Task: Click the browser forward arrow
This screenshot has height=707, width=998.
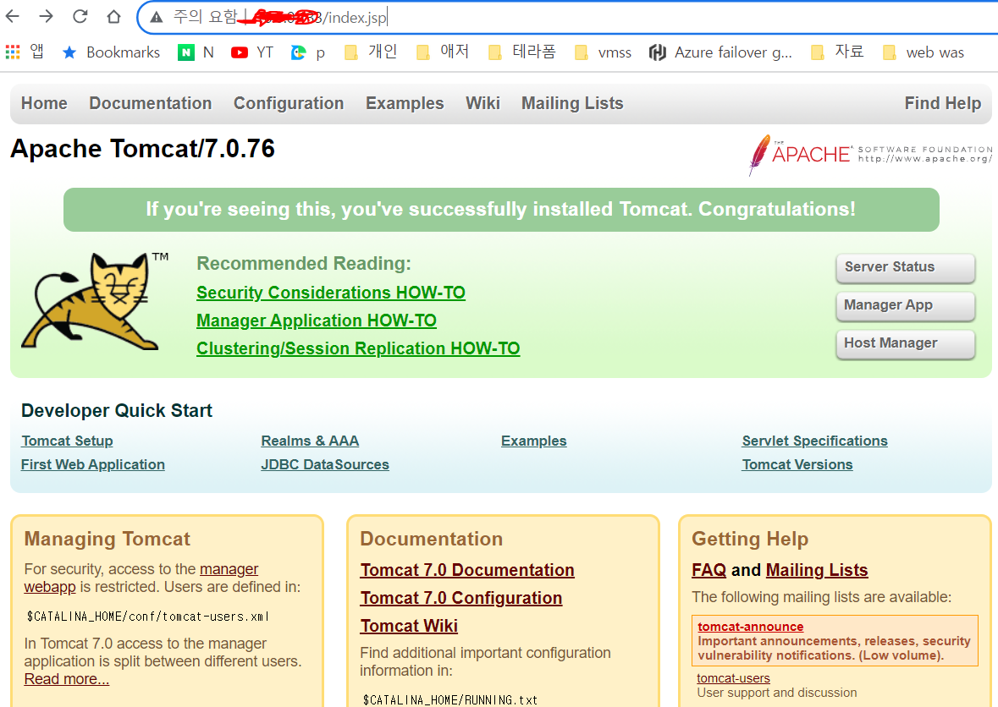Action: click(x=47, y=16)
